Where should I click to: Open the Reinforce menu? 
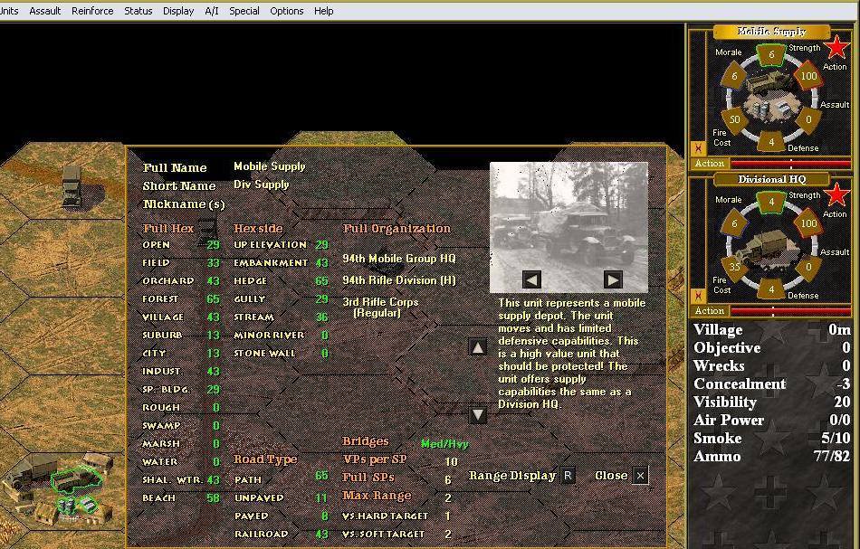click(92, 11)
